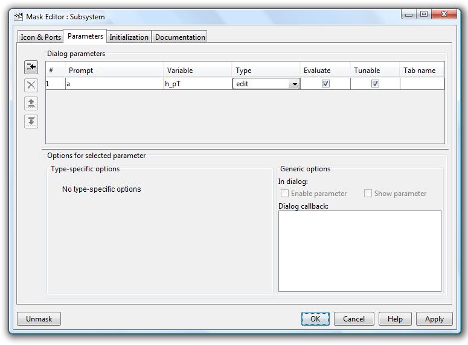Click the Move parameter up icon
The height and width of the screenshot is (345, 468).
click(31, 103)
